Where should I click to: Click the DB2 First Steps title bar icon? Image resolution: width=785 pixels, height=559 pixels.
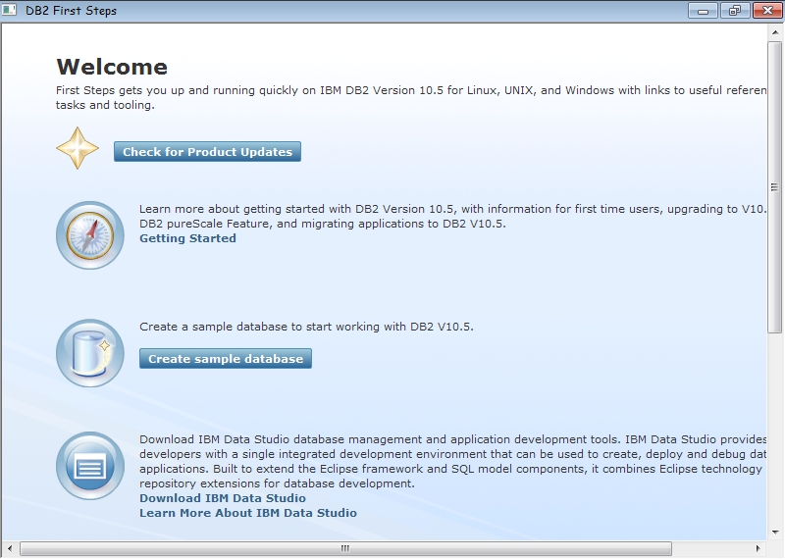coord(10,10)
